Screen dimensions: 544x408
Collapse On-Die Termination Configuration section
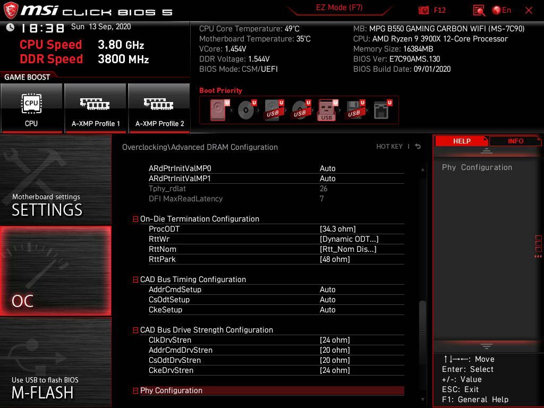(135, 219)
